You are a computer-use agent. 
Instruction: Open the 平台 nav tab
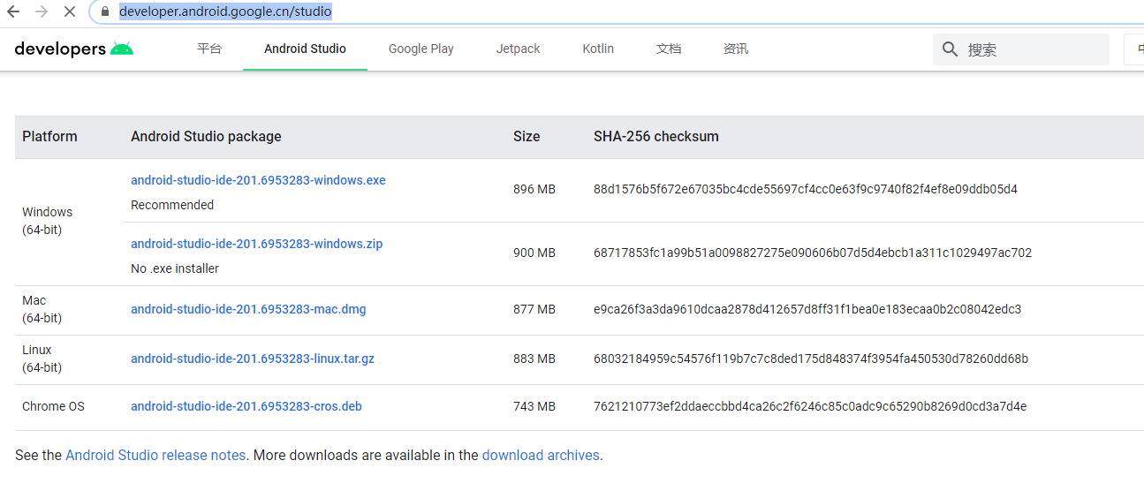point(209,49)
